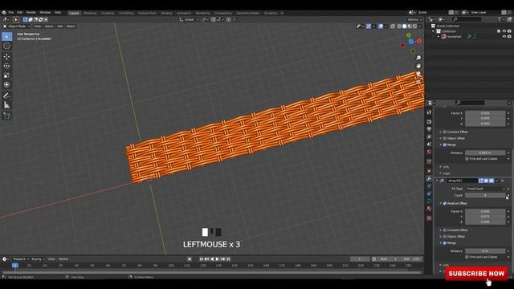Toggle Relative Offset checkbox in Array.001

tap(445, 203)
